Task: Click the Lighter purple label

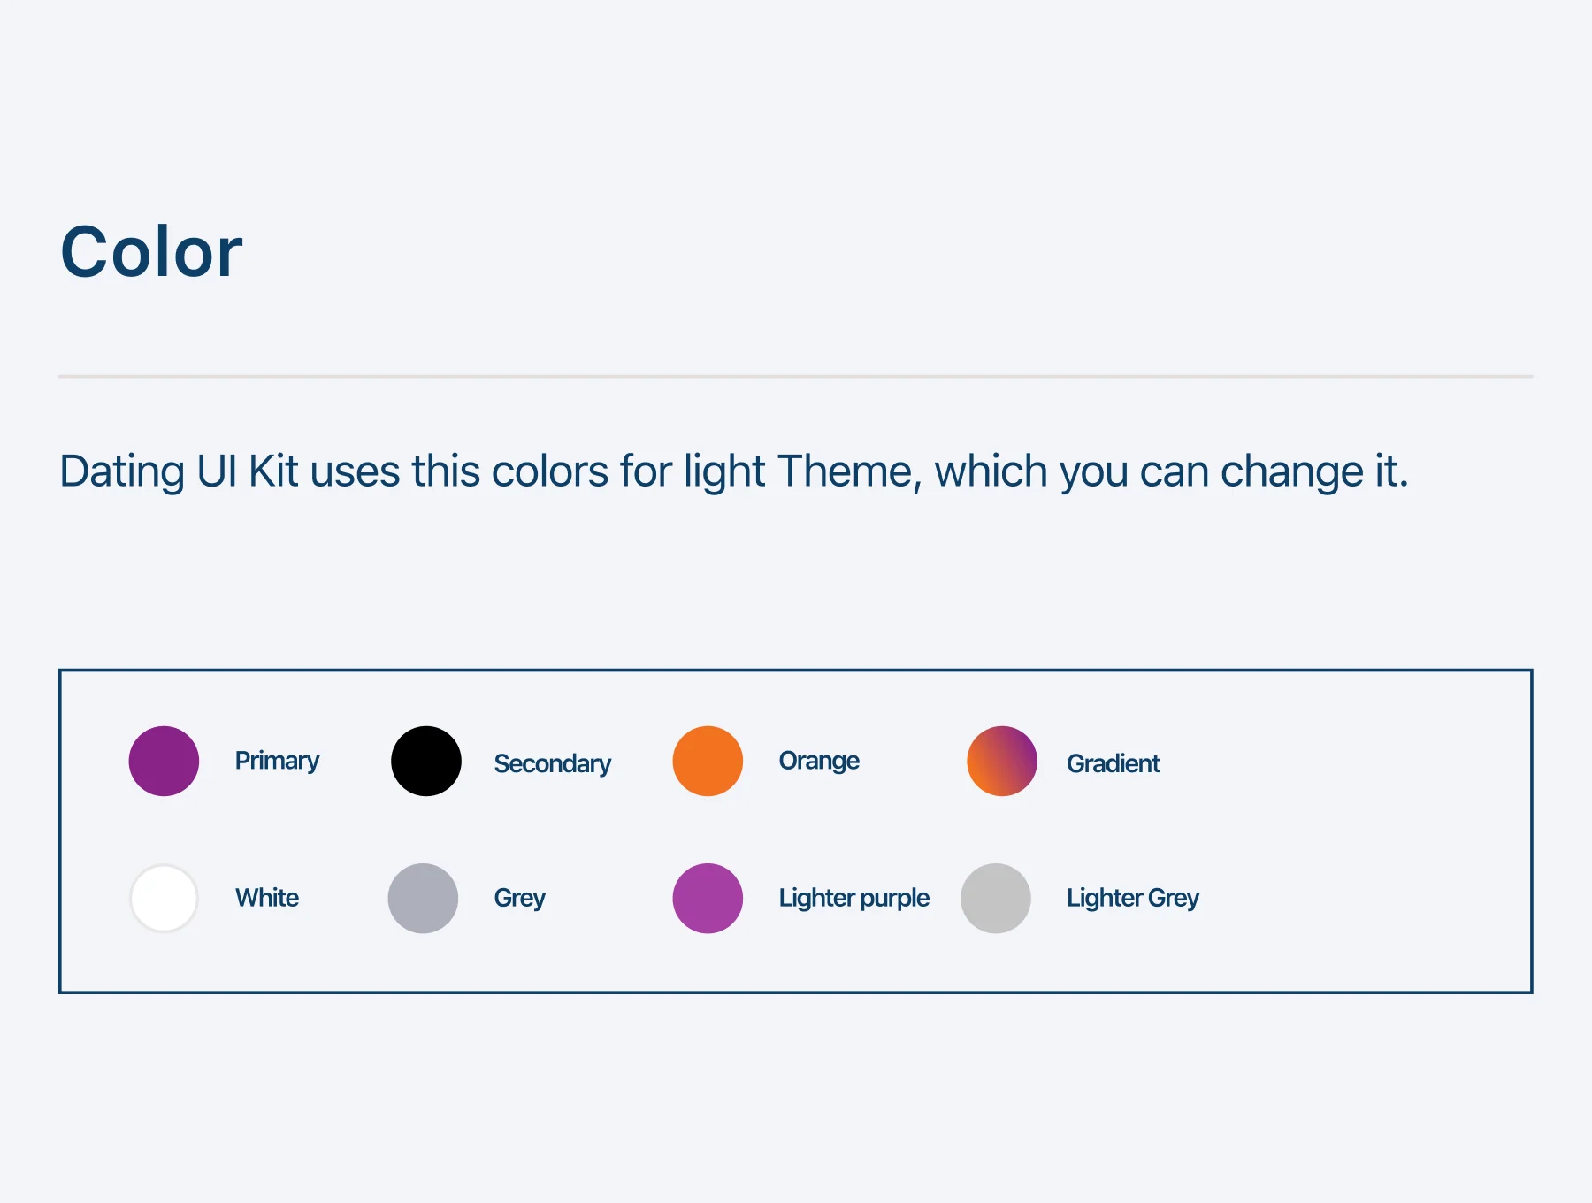Action: 854,899
